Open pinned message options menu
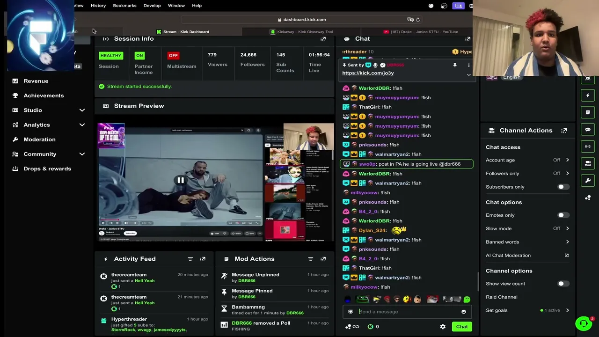The height and width of the screenshot is (337, 599). coord(468,65)
